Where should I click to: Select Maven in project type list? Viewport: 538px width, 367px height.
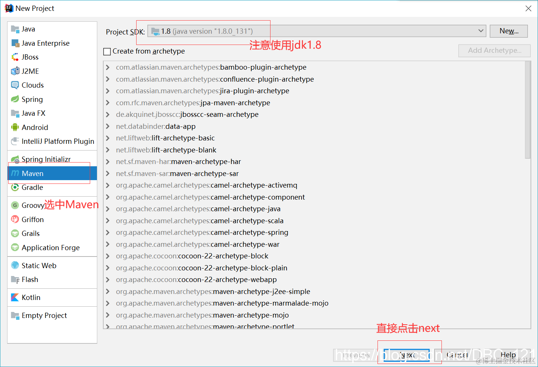(52, 173)
